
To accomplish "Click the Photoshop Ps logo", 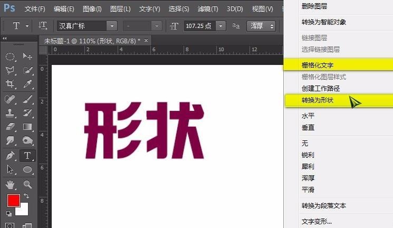I will pos(9,8).
